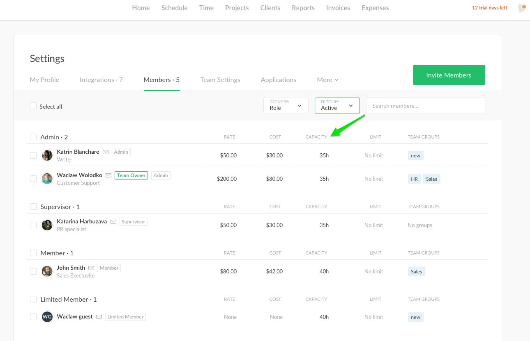
Task: Click the Search members input field
Action: point(425,106)
